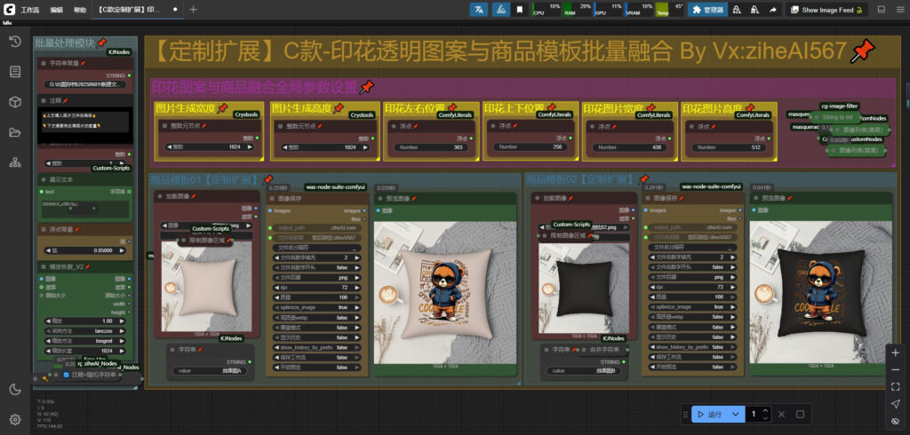This screenshot has width=910, height=435.
Task: Open the hamburger menu icon at top right
Action: point(899,9)
